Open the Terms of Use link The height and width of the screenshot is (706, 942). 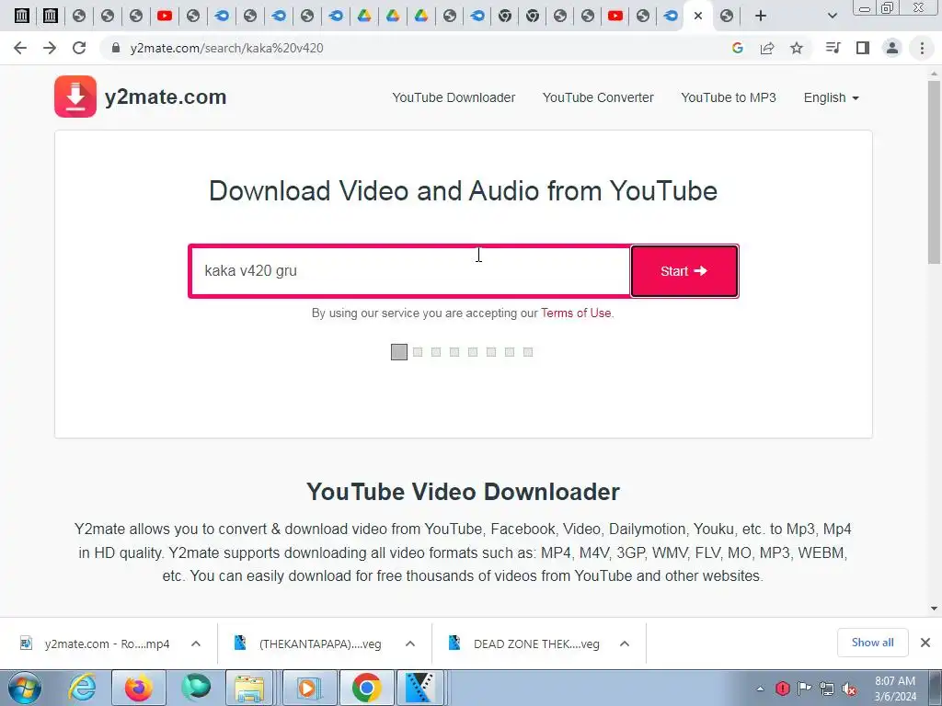(x=576, y=313)
